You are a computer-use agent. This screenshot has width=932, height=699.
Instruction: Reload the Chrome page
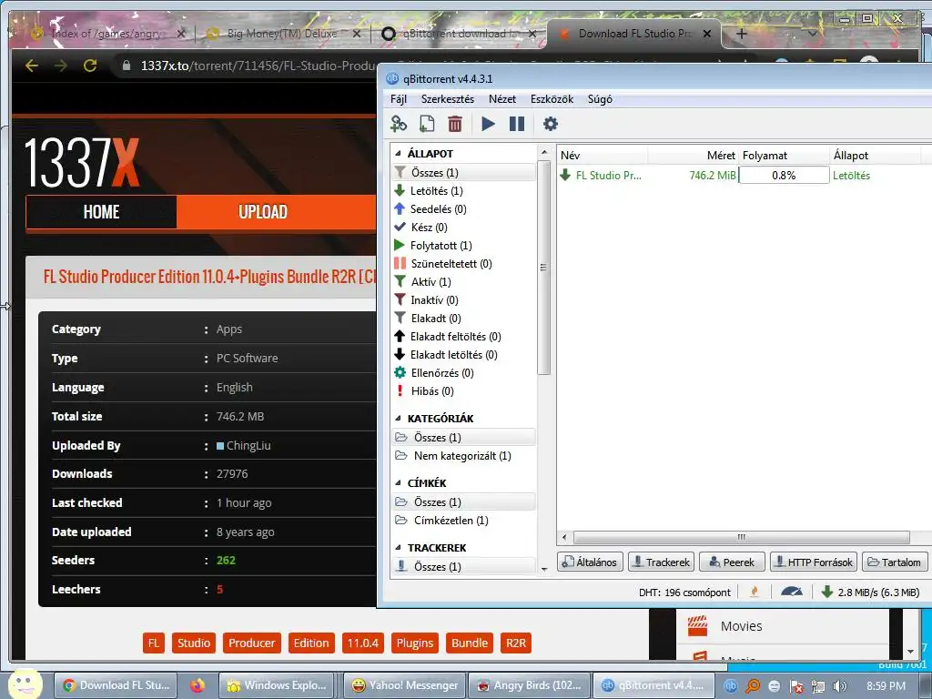90,66
